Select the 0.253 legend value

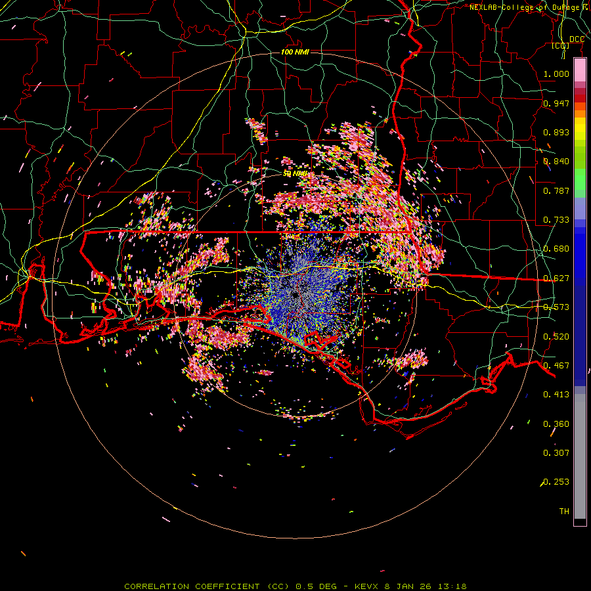coord(556,482)
